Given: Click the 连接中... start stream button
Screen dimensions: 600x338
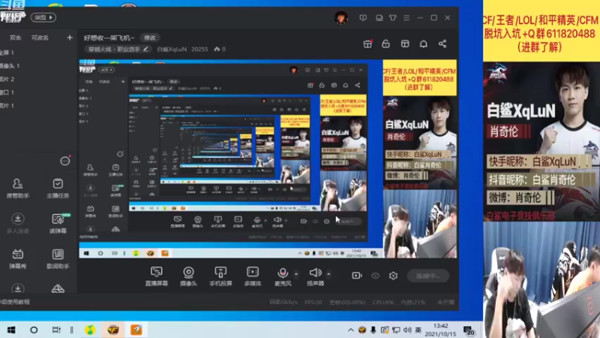Looking at the screenshot, I should 428,276.
